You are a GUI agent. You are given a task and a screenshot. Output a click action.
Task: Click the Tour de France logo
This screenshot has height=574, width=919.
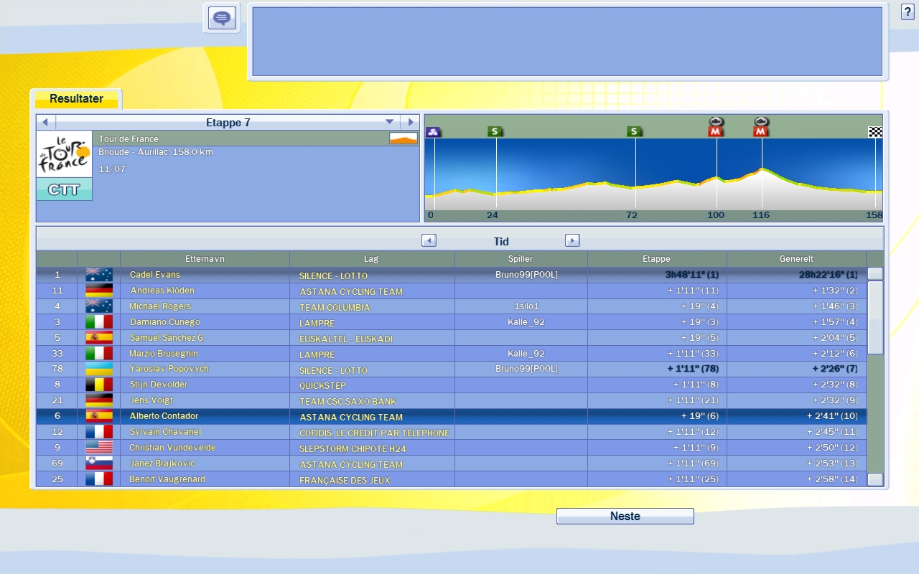64,154
